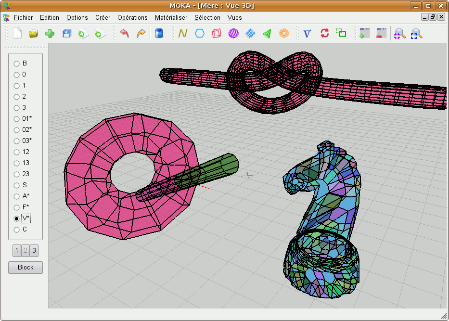Image resolution: width=449 pixels, height=321 pixels.
Task: Select the V* radio option
Action: (17, 218)
